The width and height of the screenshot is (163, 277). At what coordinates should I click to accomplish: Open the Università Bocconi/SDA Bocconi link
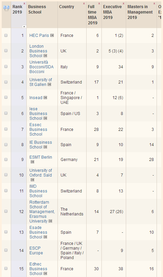41,67
